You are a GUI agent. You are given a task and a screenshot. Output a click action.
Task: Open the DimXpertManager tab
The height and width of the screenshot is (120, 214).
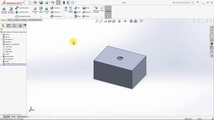(x=20, y=26)
